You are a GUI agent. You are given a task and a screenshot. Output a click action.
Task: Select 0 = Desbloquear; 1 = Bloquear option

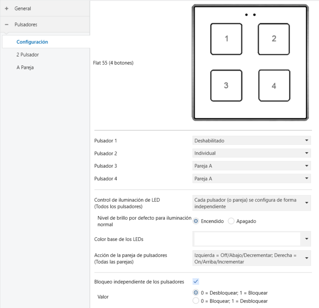196,293
